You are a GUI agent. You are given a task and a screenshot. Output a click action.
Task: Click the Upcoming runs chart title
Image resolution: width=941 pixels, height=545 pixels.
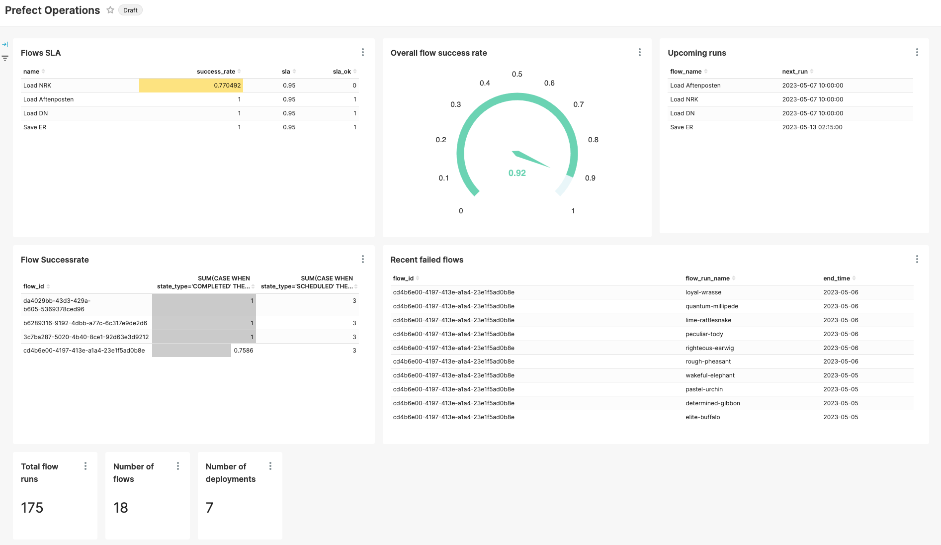click(x=697, y=53)
